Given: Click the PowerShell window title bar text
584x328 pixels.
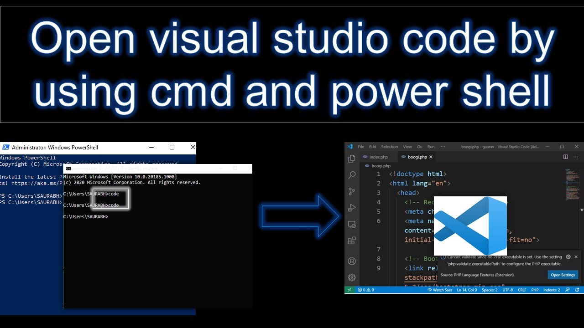Looking at the screenshot, I should [55, 147].
